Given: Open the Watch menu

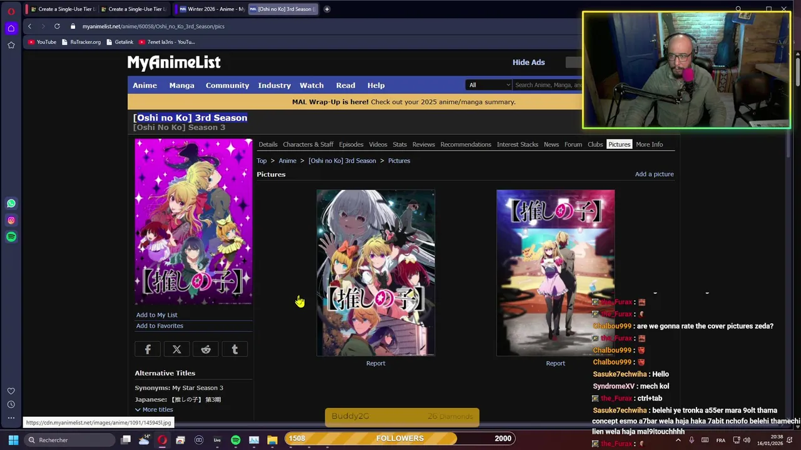Looking at the screenshot, I should [x=312, y=85].
